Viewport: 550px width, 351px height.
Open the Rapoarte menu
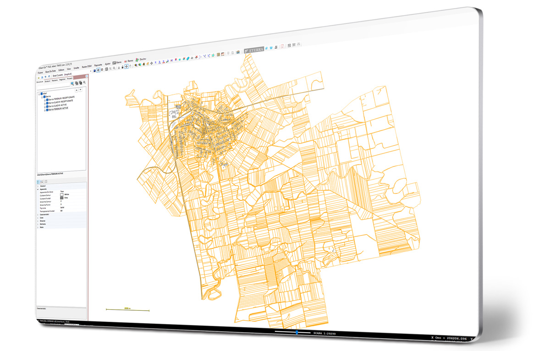click(98, 65)
